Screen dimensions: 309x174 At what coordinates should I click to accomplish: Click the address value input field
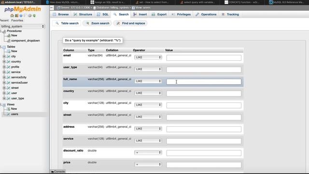[204, 129]
